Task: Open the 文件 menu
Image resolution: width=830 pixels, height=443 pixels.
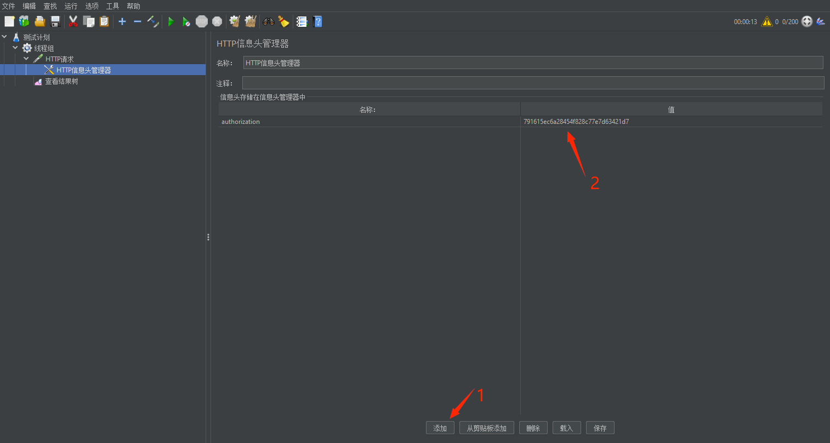Action: click(x=9, y=6)
